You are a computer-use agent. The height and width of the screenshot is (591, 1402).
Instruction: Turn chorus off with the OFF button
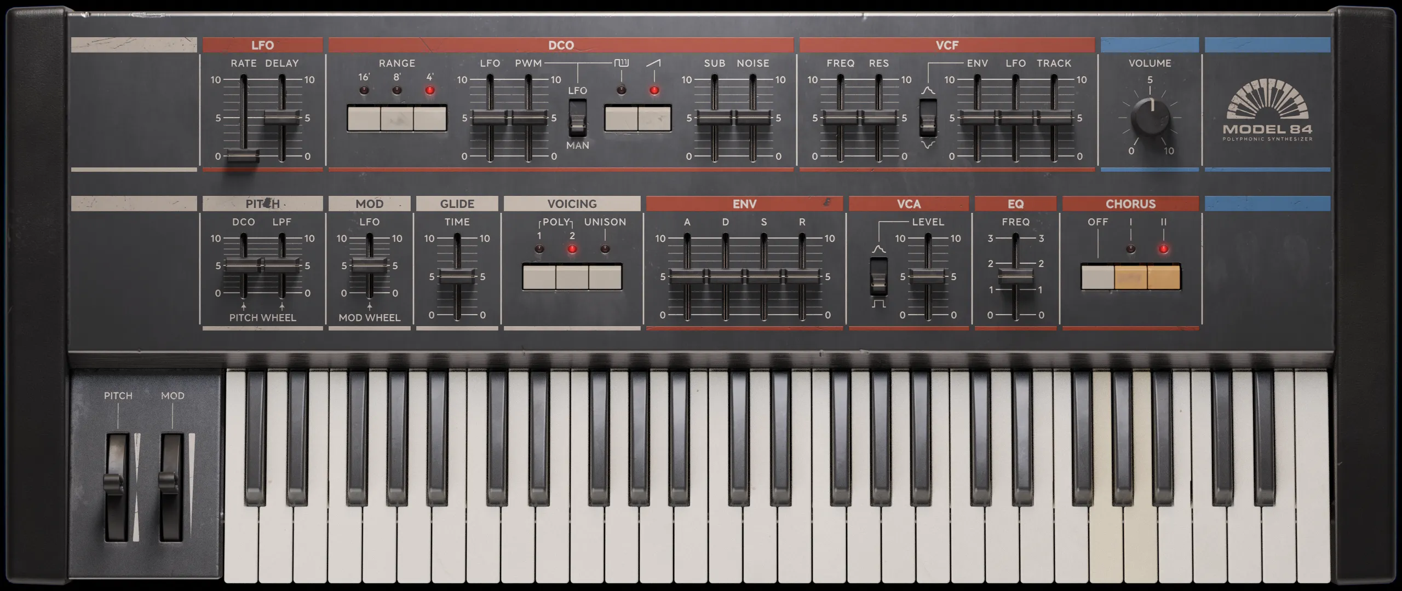click(x=1098, y=277)
